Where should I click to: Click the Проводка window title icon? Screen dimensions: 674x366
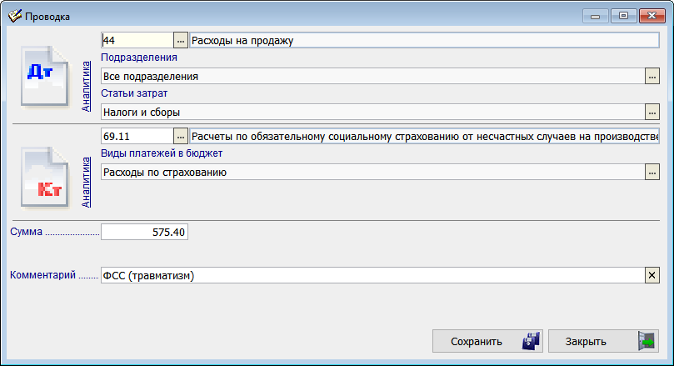pyautogui.click(x=15, y=16)
